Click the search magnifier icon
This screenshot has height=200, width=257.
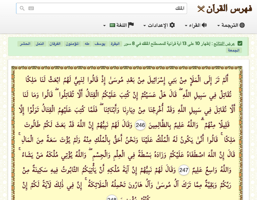point(22,8)
